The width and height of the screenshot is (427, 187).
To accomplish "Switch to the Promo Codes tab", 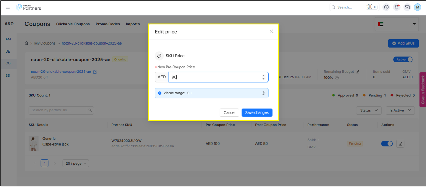I will [108, 24].
